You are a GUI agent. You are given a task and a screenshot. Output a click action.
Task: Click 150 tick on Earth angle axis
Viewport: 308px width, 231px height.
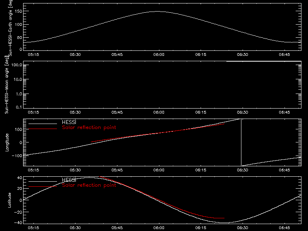click(x=19, y=11)
